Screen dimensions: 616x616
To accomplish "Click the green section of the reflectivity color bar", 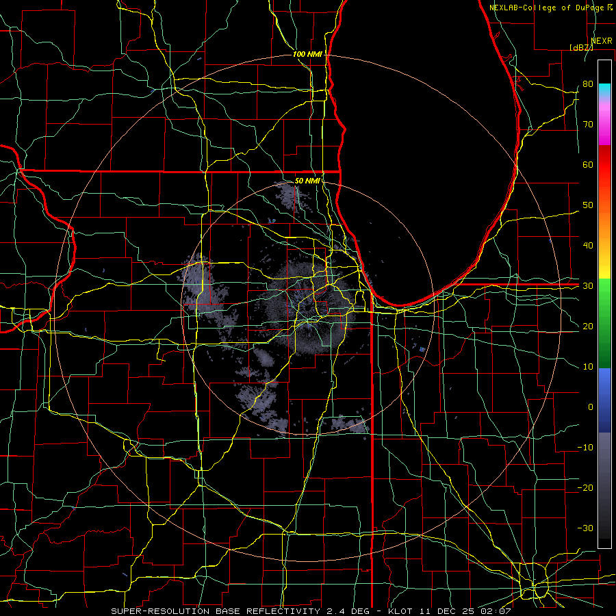I will (x=604, y=323).
